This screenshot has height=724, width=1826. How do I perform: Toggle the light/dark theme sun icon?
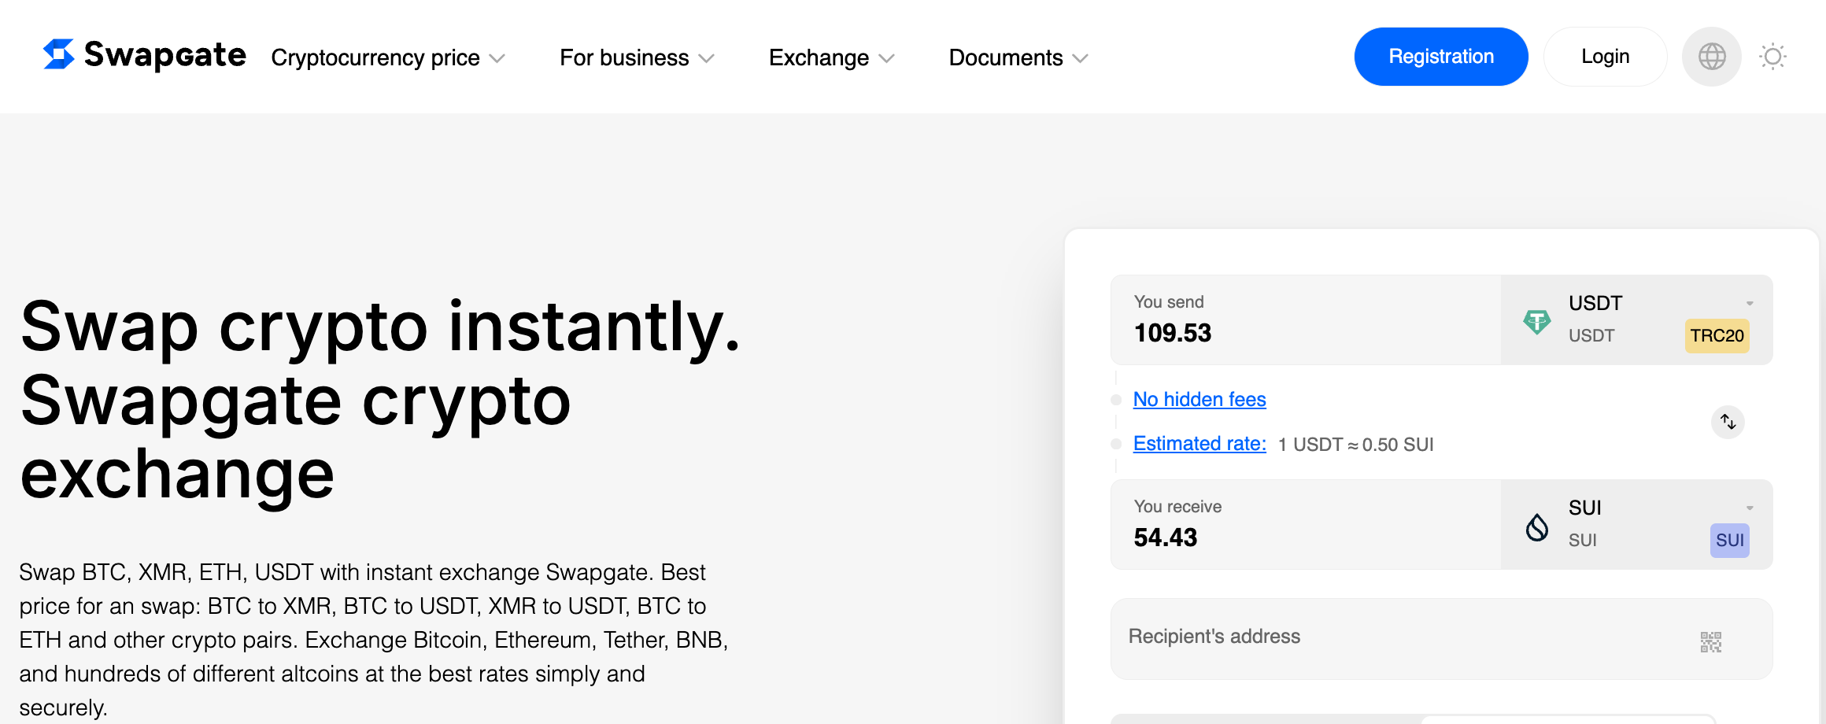click(1772, 57)
